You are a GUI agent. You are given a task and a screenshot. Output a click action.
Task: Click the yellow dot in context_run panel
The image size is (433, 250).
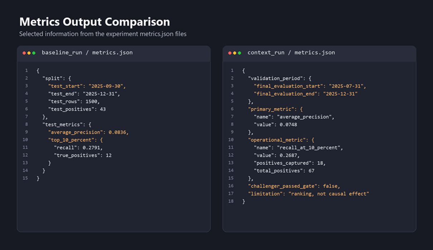235,53
